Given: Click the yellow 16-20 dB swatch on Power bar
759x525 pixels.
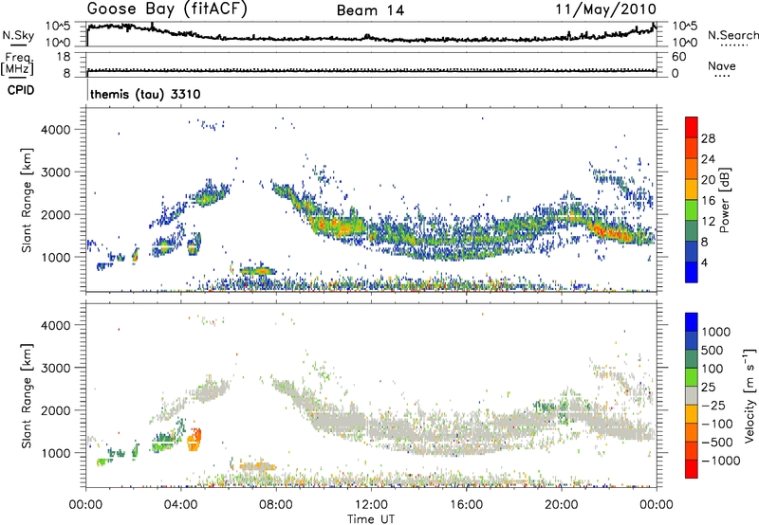Looking at the screenshot, I should click(692, 189).
